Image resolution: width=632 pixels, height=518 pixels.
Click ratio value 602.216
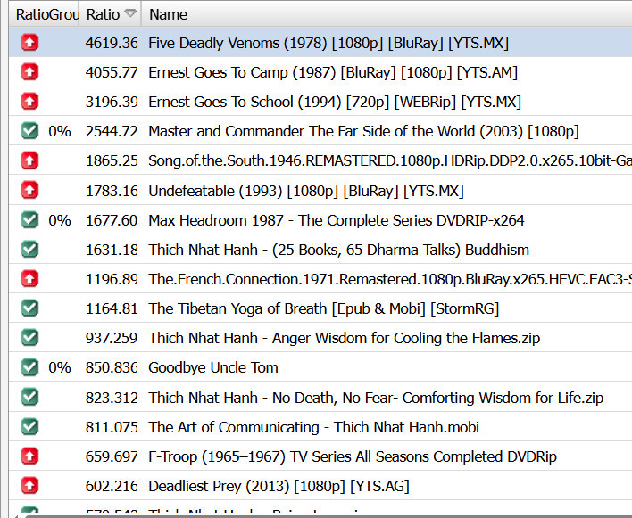click(x=112, y=486)
